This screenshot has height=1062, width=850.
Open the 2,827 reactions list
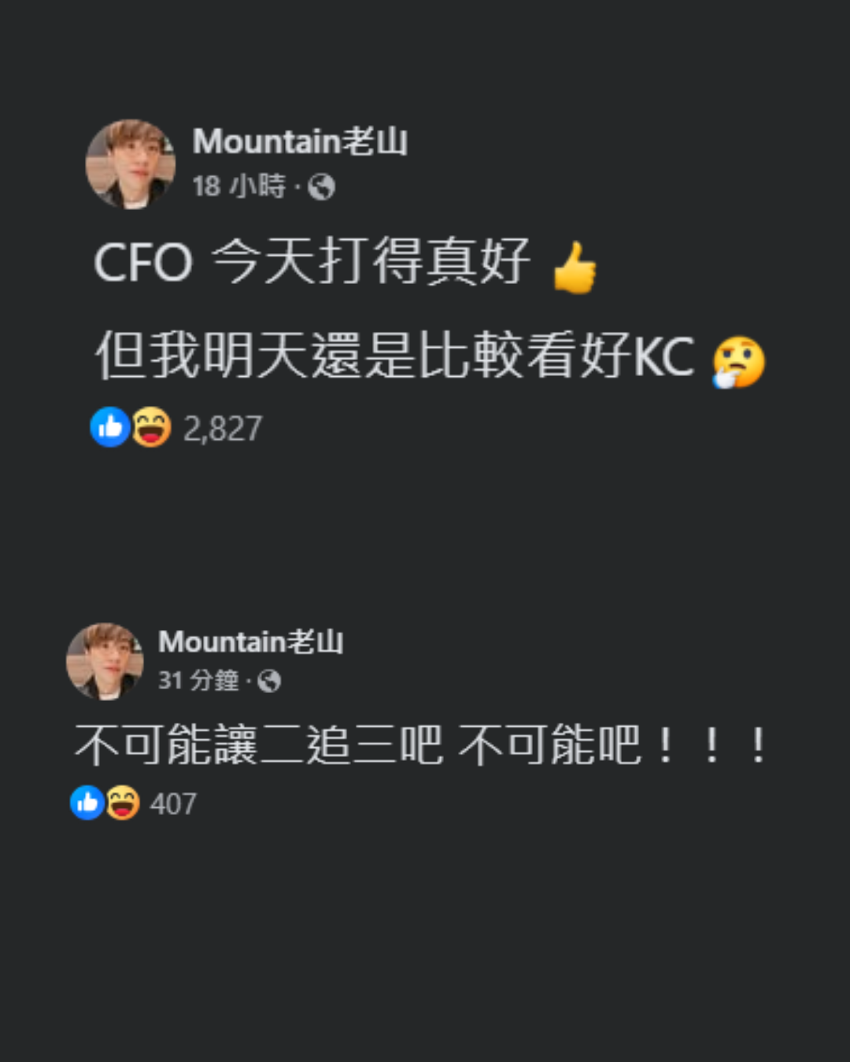tap(222, 428)
